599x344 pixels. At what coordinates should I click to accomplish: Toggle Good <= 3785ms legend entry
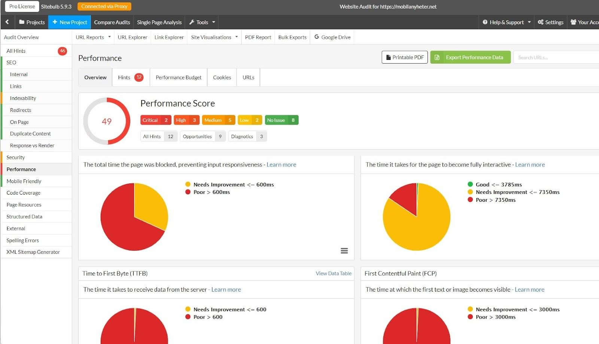tap(495, 185)
